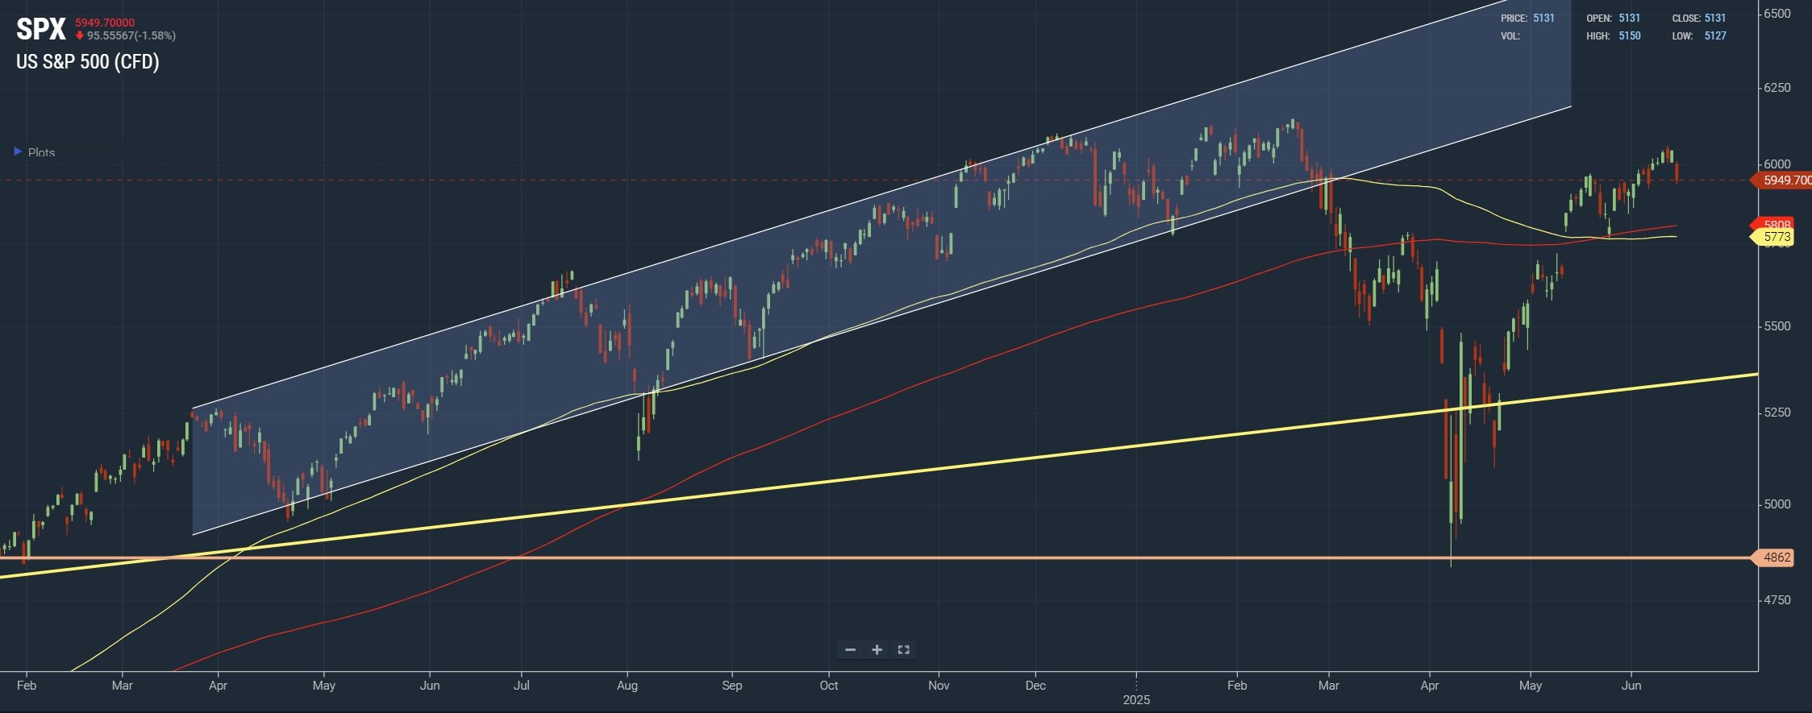This screenshot has height=713, width=1812.
Task: Select the orange horizontal support line
Action: pyautogui.click(x=875, y=558)
